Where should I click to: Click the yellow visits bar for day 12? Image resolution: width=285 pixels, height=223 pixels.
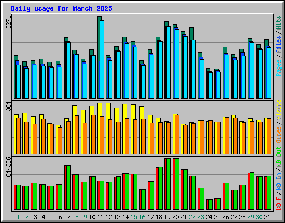click(x=109, y=111)
